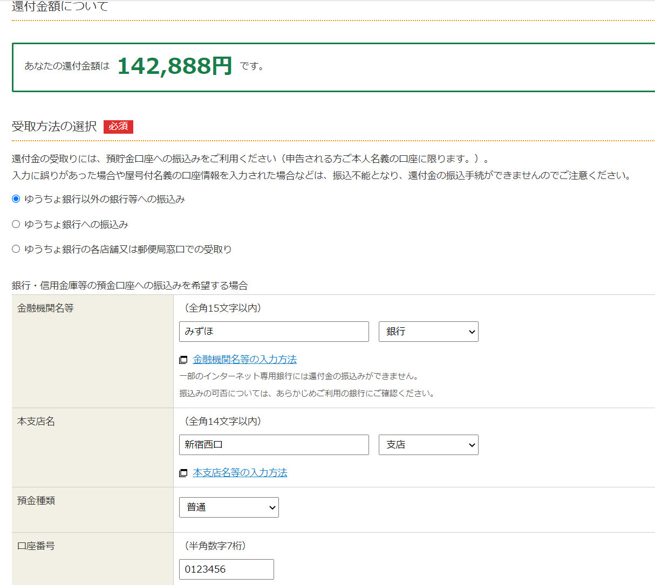The width and height of the screenshot is (655, 585).
Task: Expand the 支店 branch type dropdown
Action: (x=428, y=445)
